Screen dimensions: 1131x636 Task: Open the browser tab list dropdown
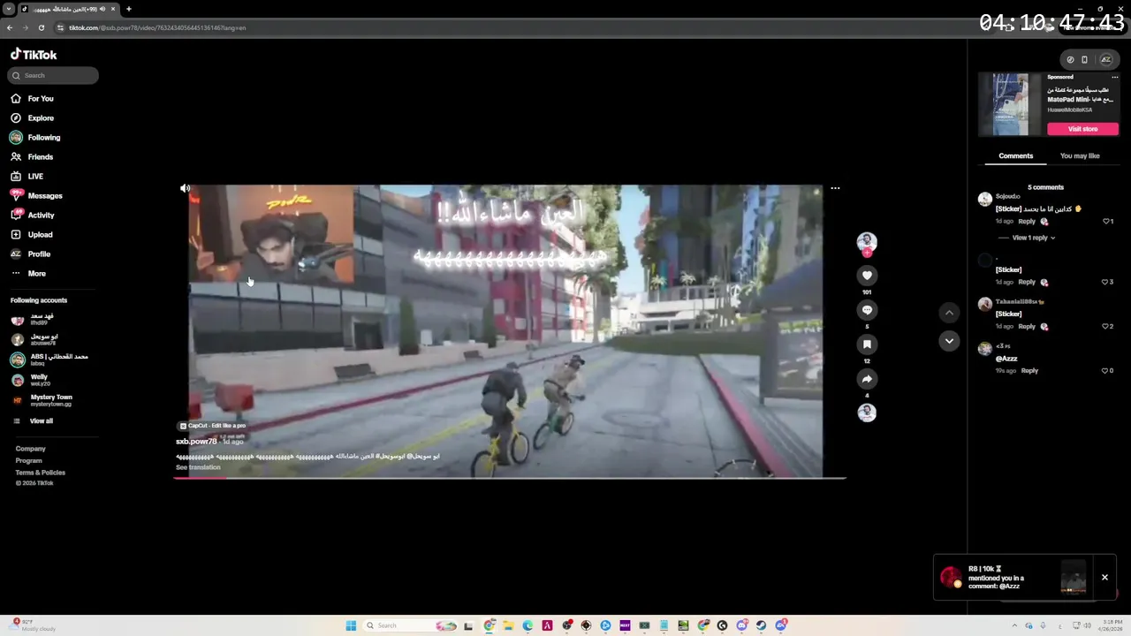(8, 9)
